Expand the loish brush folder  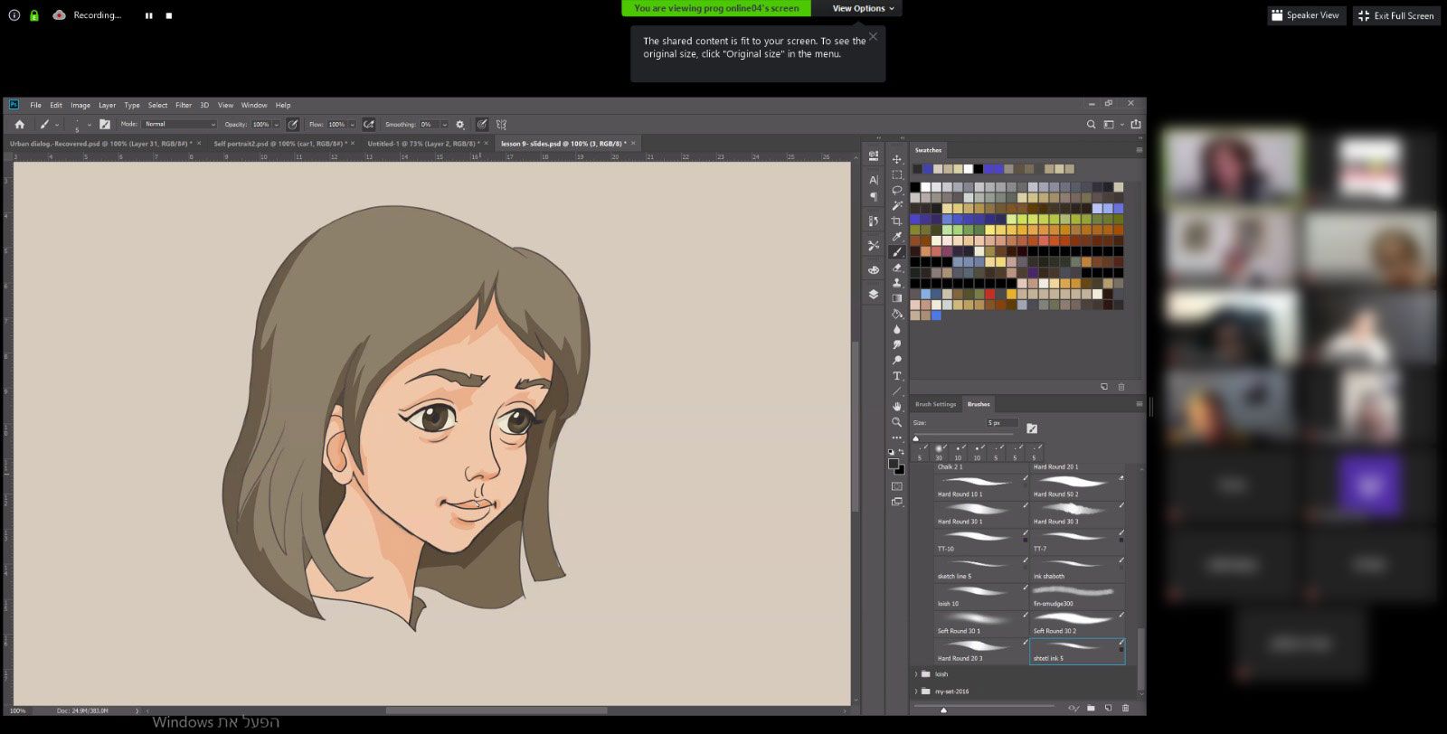click(x=916, y=674)
